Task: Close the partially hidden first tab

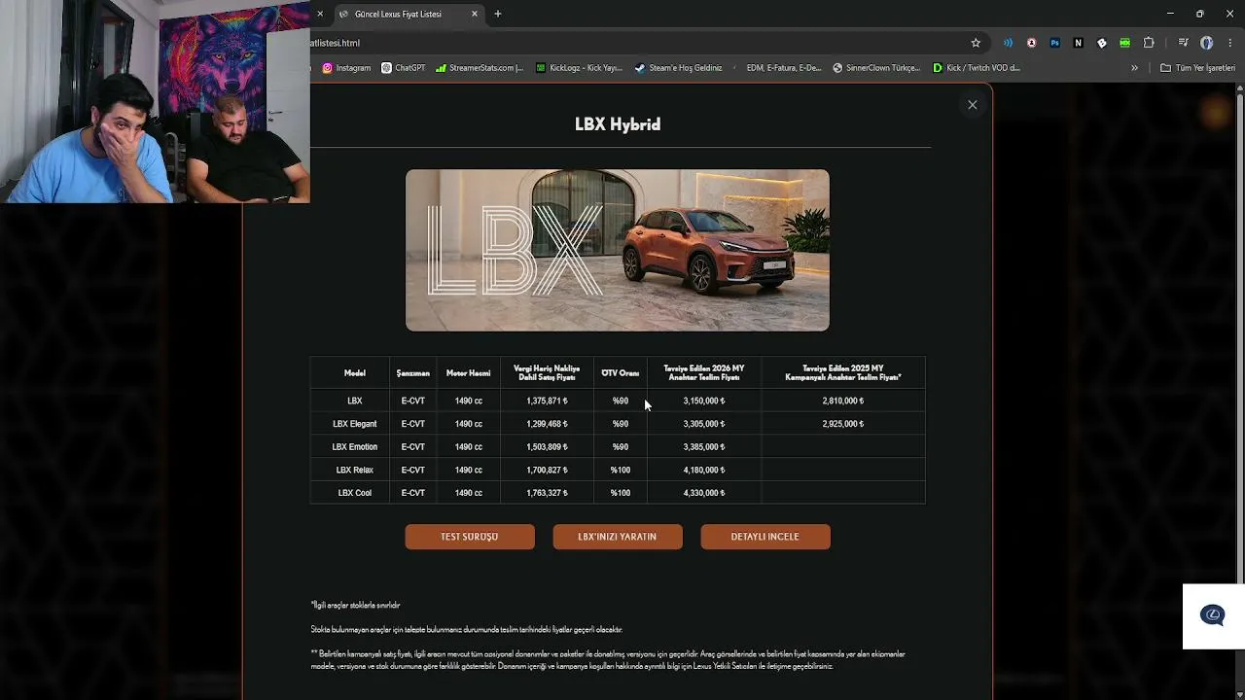Action: point(320,14)
